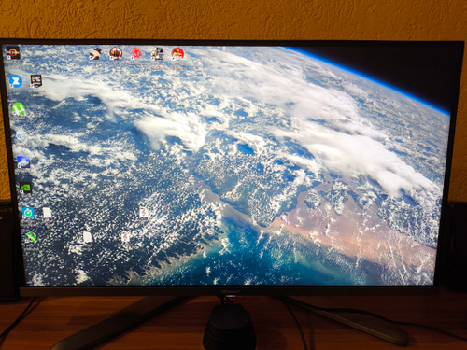Screen dimensions: 467x350
Task: Click the lower PDF file on the desktop
Action: (125, 237)
